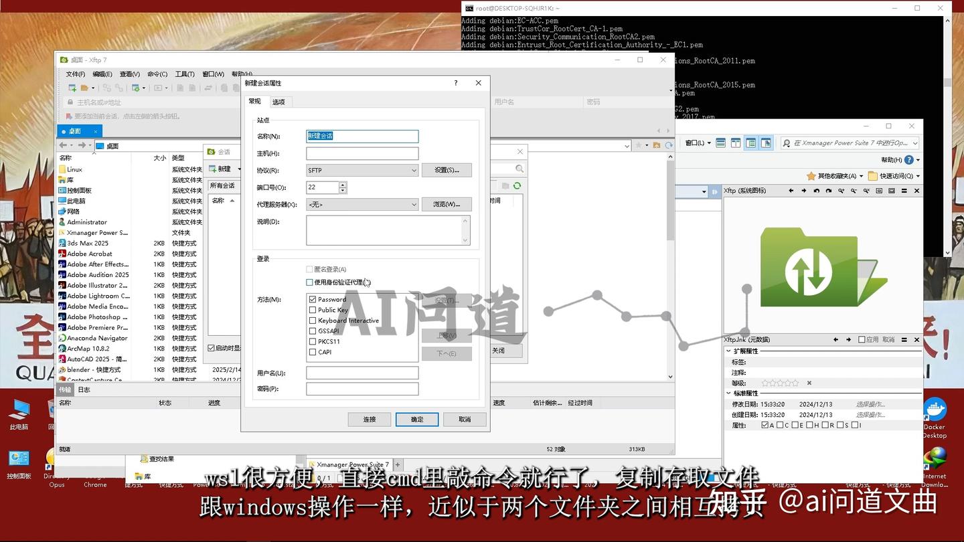Click the back arrow in Xftp local pane
The height and width of the screenshot is (542, 964).
pyautogui.click(x=63, y=145)
